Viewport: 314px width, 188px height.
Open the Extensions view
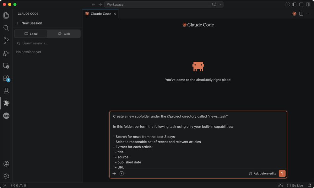click(6, 78)
